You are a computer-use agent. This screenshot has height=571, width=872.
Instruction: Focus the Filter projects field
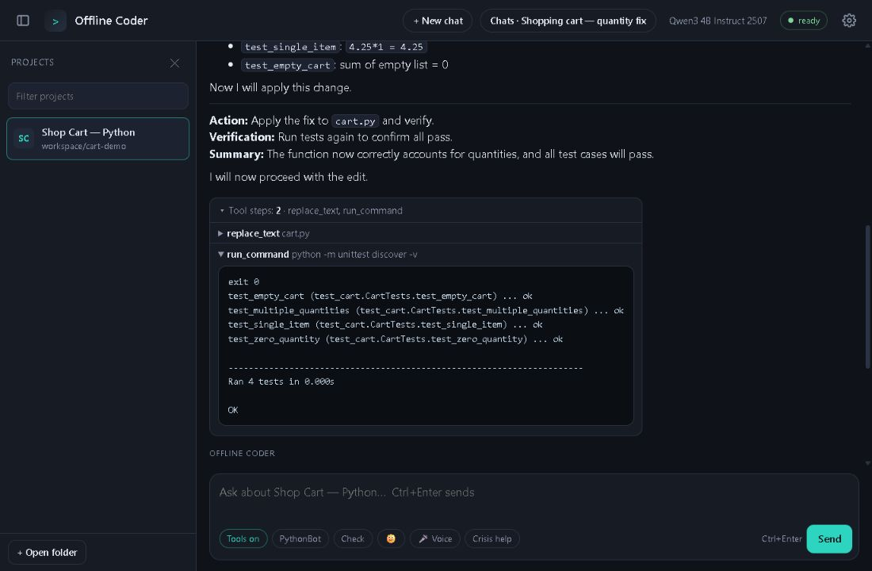98,96
